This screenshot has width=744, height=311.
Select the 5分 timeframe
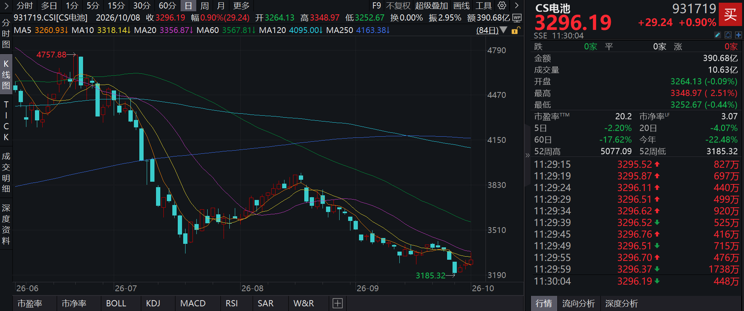(x=93, y=5)
